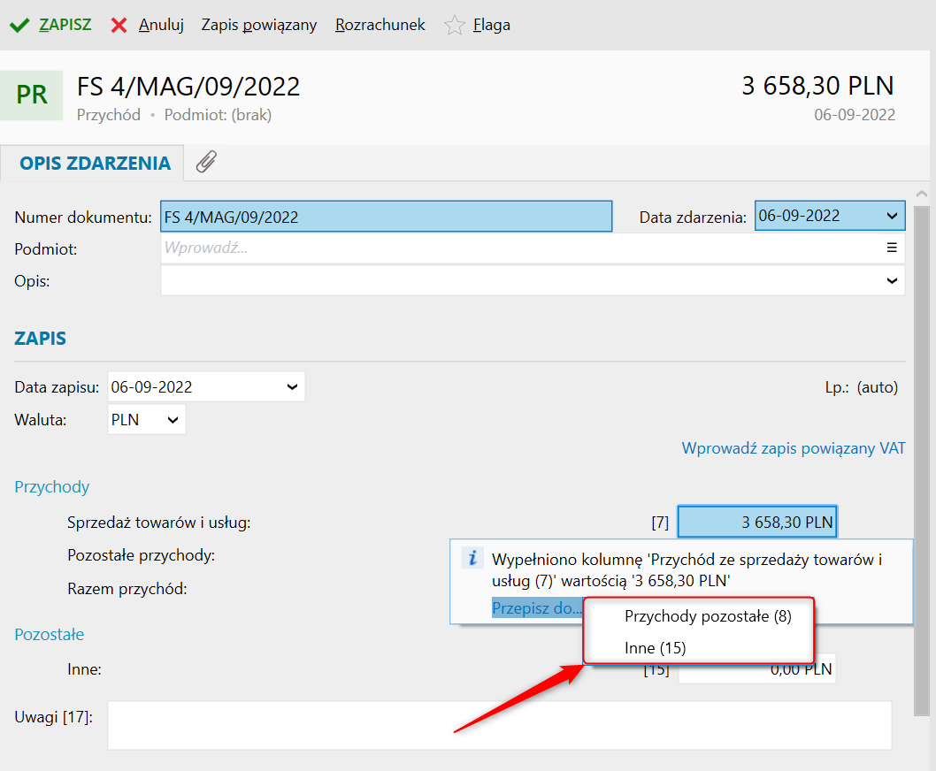Click the vertical scrollbar thumb
Image resolution: width=936 pixels, height=771 pixels.
(x=922, y=460)
